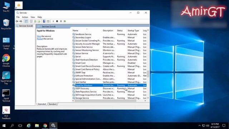Open the volume tray icon

(x=208, y=125)
